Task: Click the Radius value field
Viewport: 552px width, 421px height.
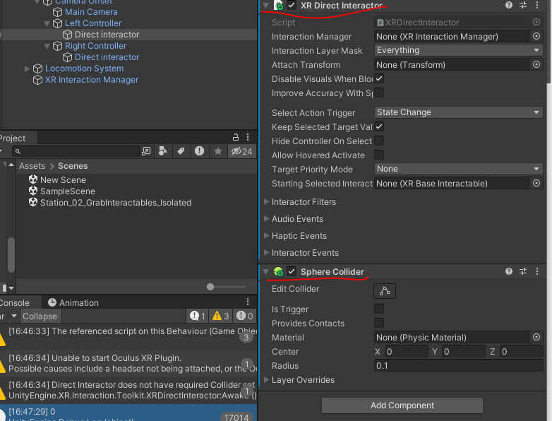Action: pos(458,366)
